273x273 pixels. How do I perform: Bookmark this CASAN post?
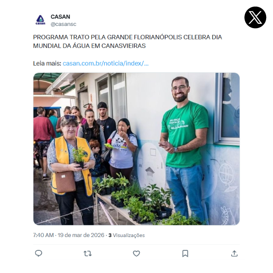[185, 253]
